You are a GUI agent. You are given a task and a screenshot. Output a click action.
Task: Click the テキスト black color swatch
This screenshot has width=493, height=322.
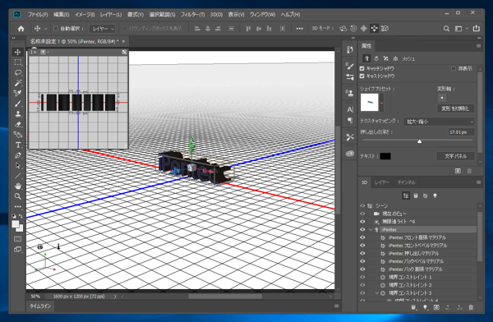pos(385,156)
